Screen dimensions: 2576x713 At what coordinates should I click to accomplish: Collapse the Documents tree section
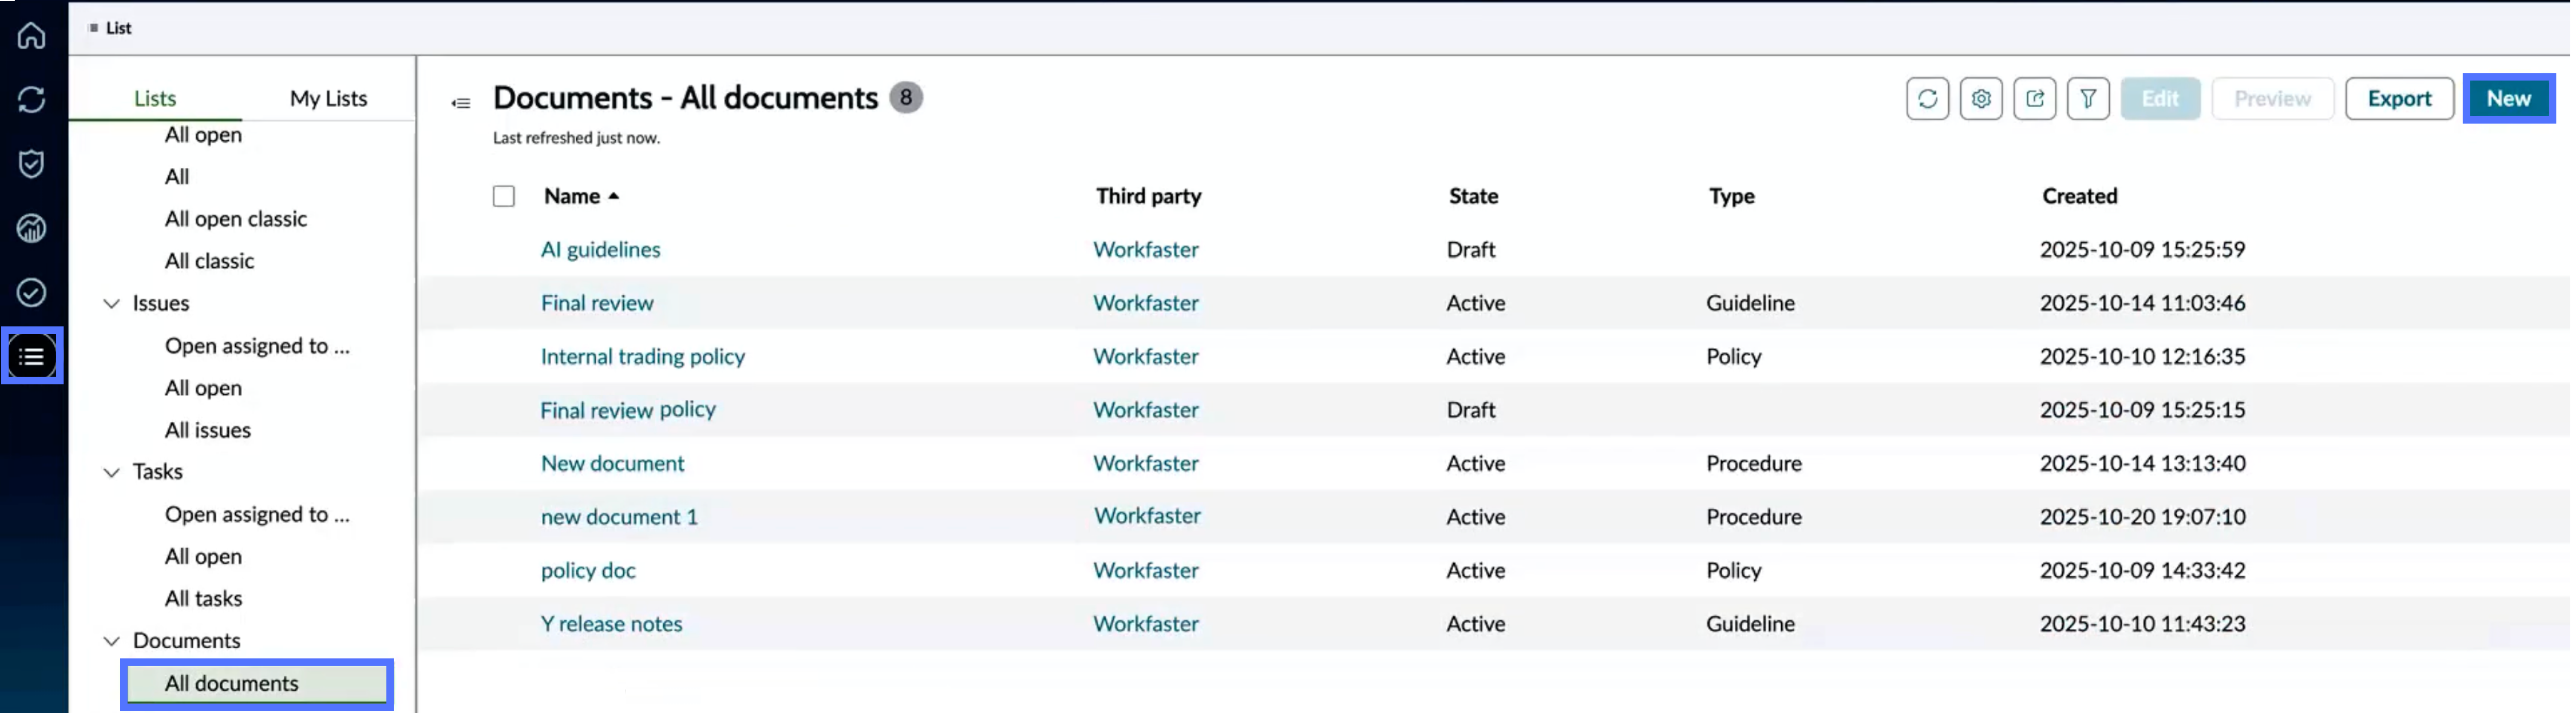click(x=112, y=641)
